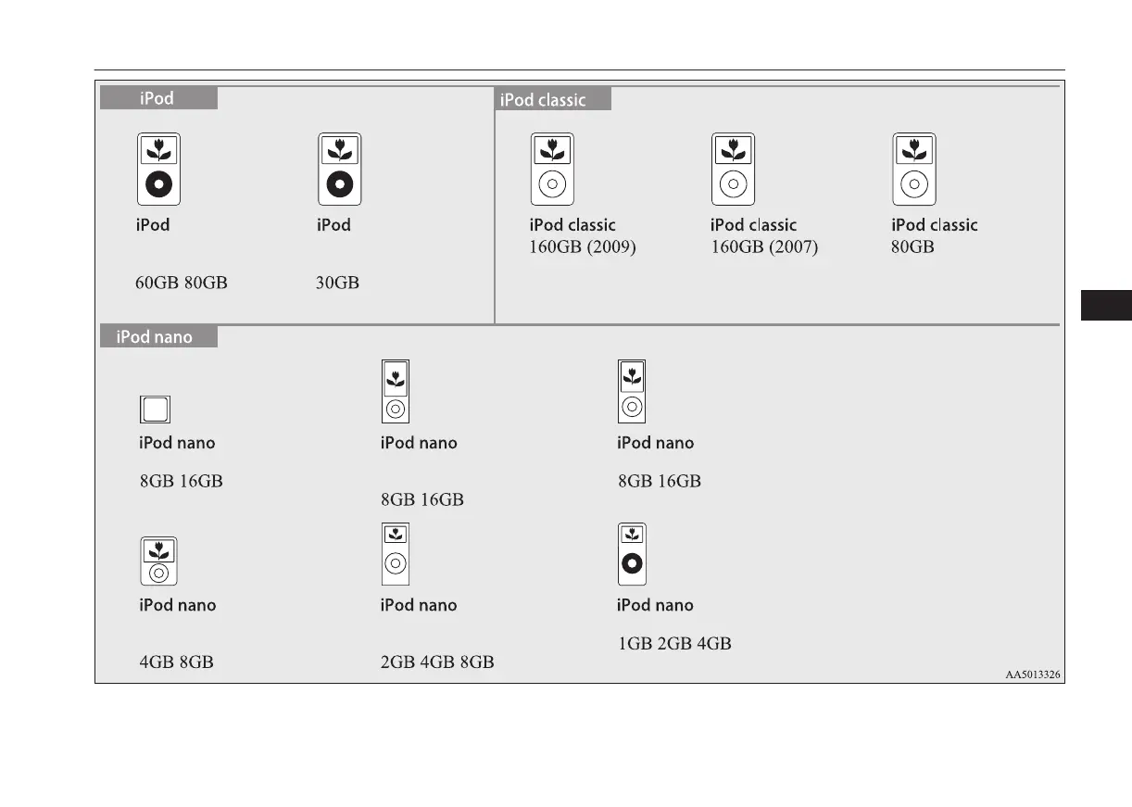The image size is (1132, 807).
Task: Select the "1GB 2GB 4GB" capacity text
Action: coord(674,643)
